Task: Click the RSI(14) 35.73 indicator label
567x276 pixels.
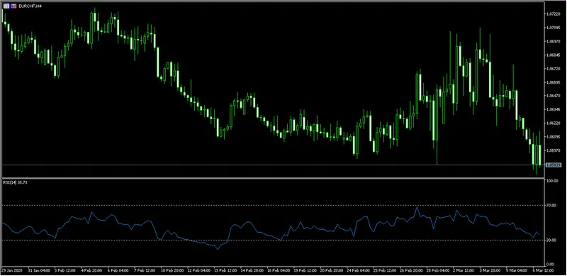Action: coord(15,182)
